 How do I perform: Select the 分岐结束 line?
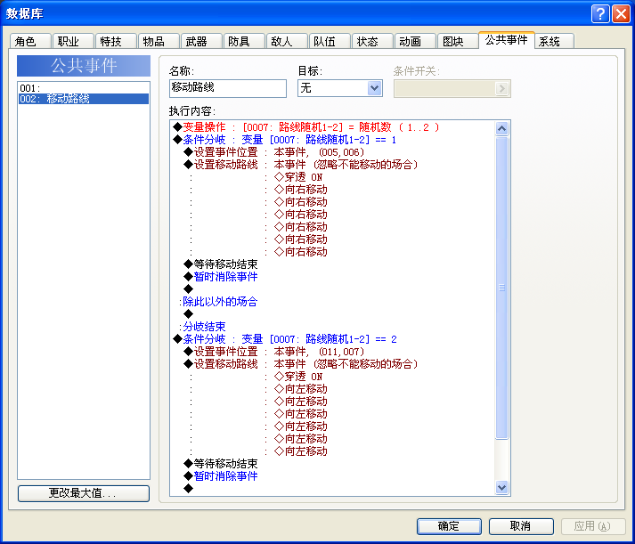pyautogui.click(x=202, y=327)
